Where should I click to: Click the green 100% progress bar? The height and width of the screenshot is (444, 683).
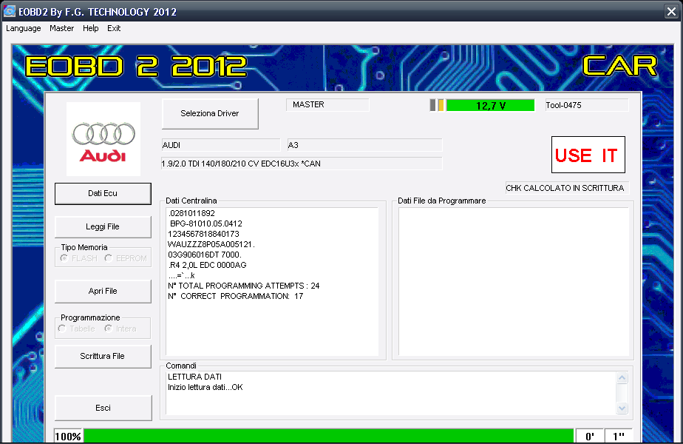pyautogui.click(x=328, y=436)
